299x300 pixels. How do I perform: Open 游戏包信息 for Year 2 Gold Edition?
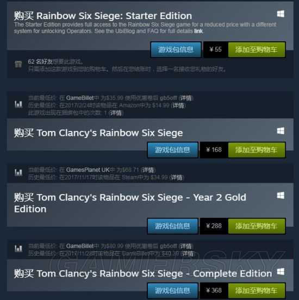pos(173,226)
